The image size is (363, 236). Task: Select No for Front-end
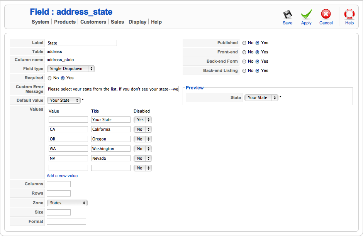click(244, 52)
